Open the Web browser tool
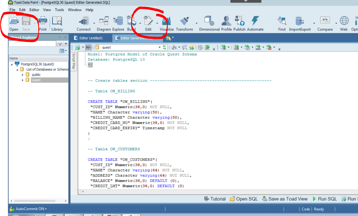Screen dimensions: 358x216 point(344,24)
